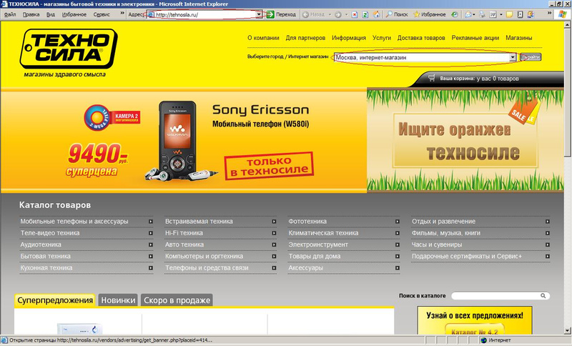Click the Edit with Word icon

click(x=493, y=14)
